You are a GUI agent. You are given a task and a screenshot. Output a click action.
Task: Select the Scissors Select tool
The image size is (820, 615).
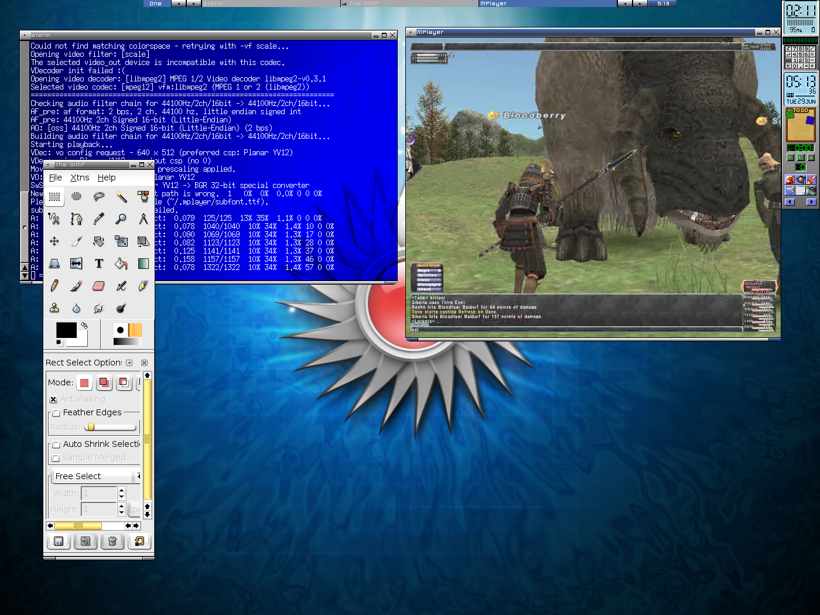click(x=54, y=219)
